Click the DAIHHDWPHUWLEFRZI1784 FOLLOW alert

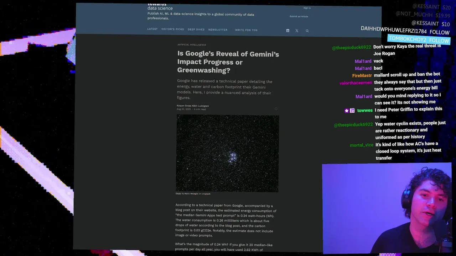point(405,30)
